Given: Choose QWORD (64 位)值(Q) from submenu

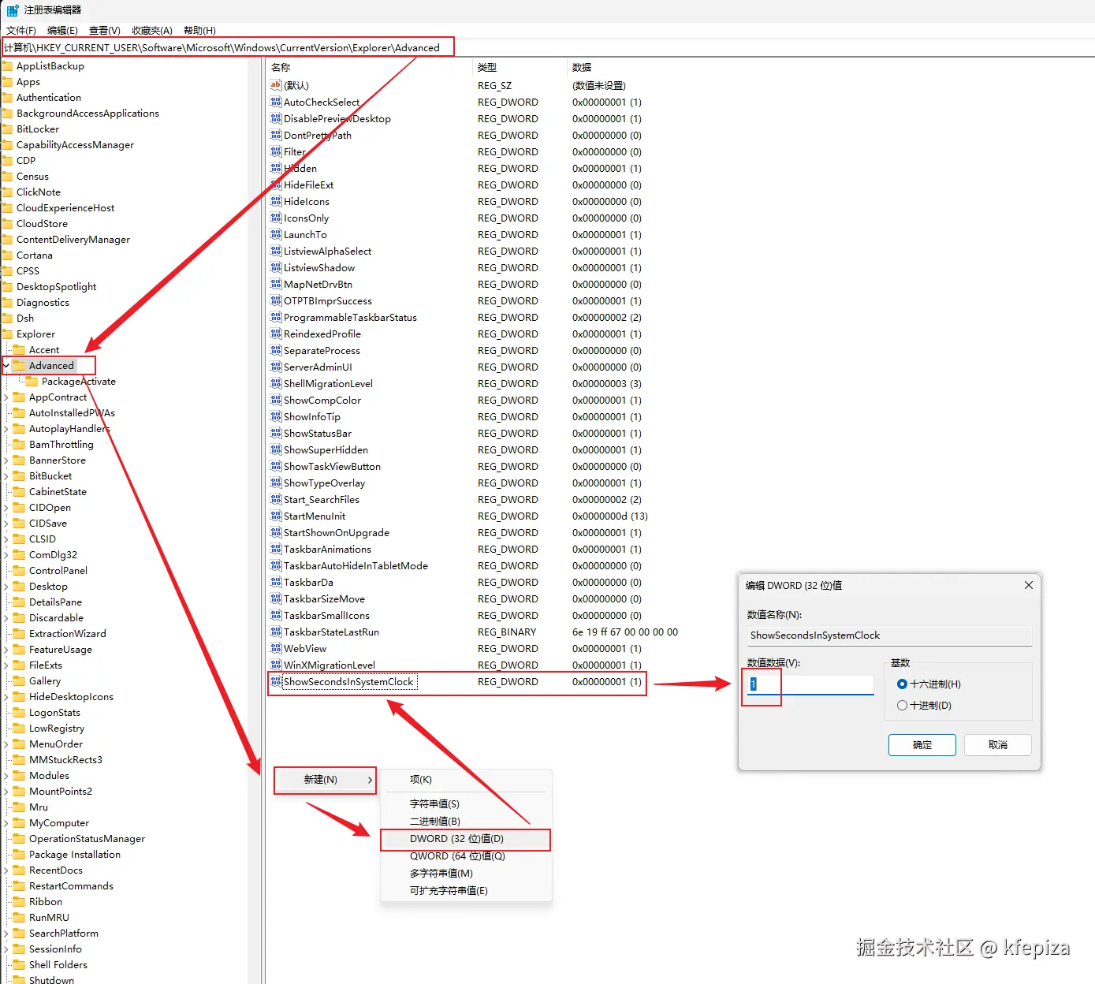Looking at the screenshot, I should tap(465, 856).
